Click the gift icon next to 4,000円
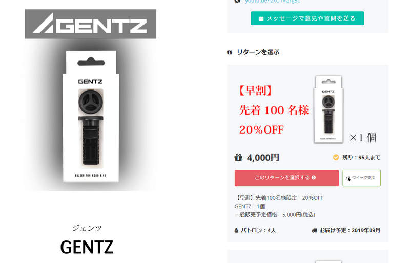The height and width of the screenshot is (263, 410). point(238,158)
